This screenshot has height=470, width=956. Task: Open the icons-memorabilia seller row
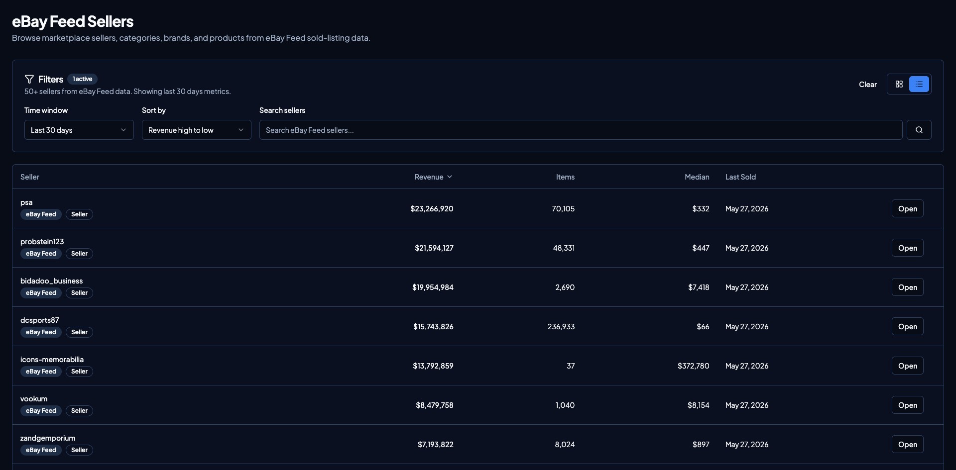pyautogui.click(x=907, y=366)
